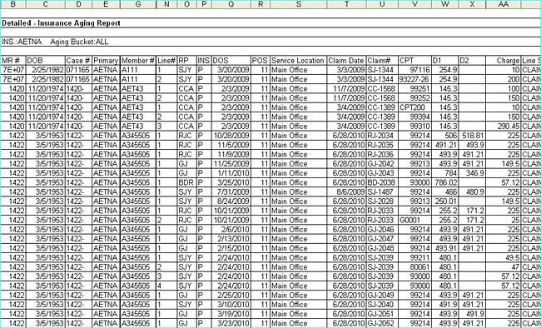Select column N header

coord(166,4)
